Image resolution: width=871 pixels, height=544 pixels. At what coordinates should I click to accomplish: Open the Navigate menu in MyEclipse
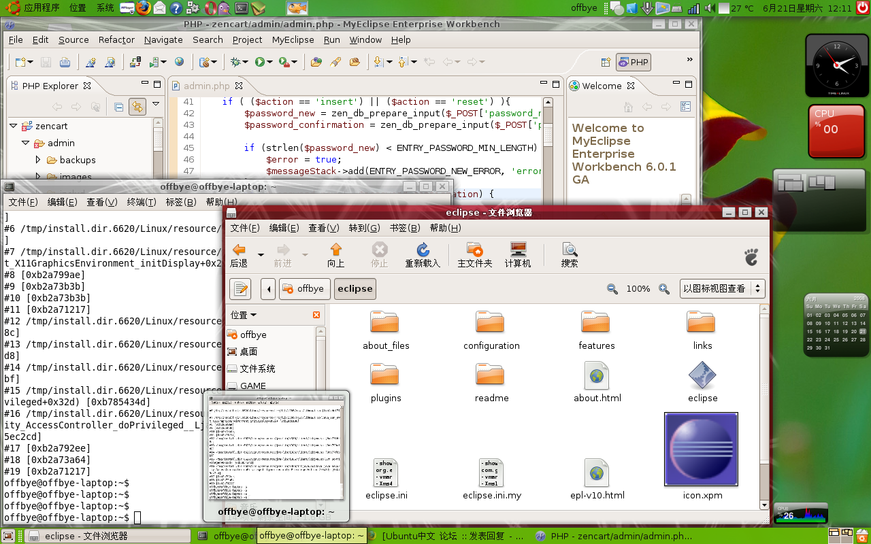(x=163, y=39)
